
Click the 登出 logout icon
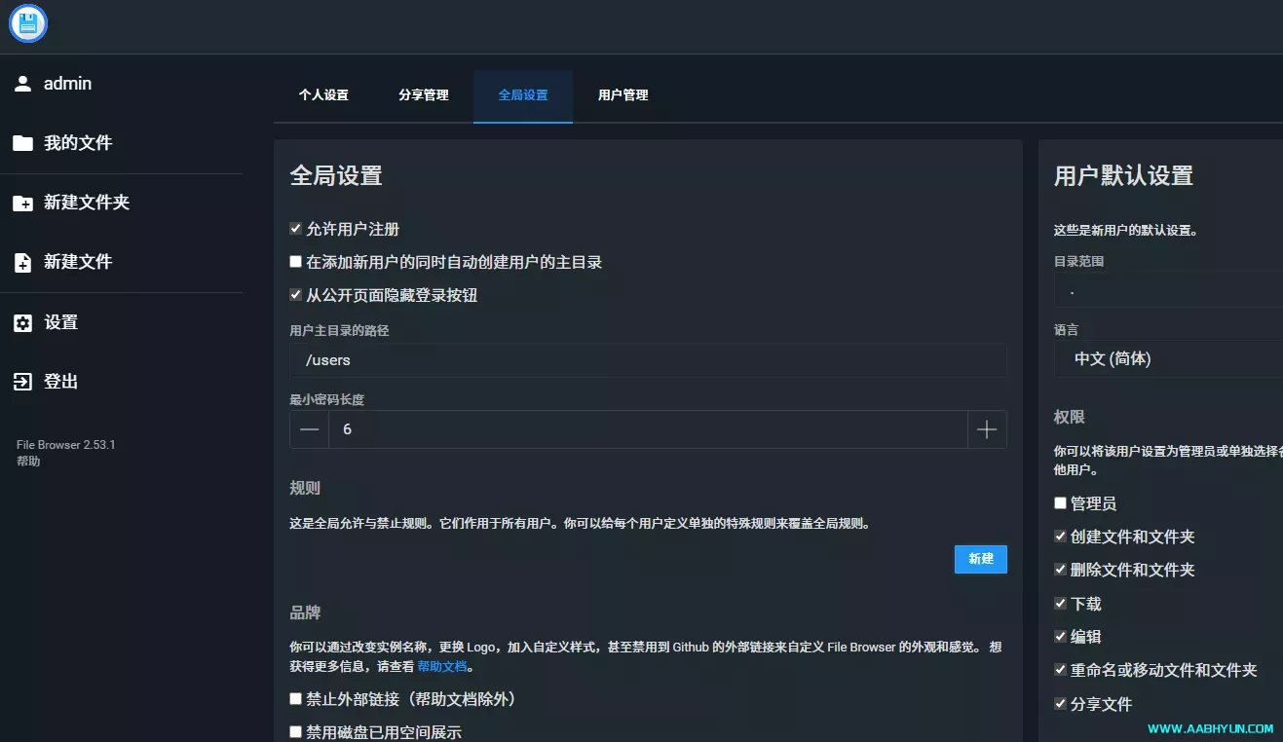tap(22, 382)
